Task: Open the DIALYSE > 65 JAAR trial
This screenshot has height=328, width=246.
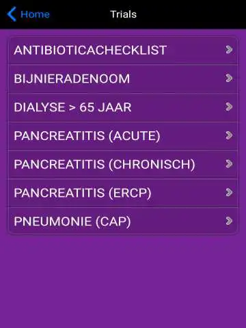Action: (123, 107)
